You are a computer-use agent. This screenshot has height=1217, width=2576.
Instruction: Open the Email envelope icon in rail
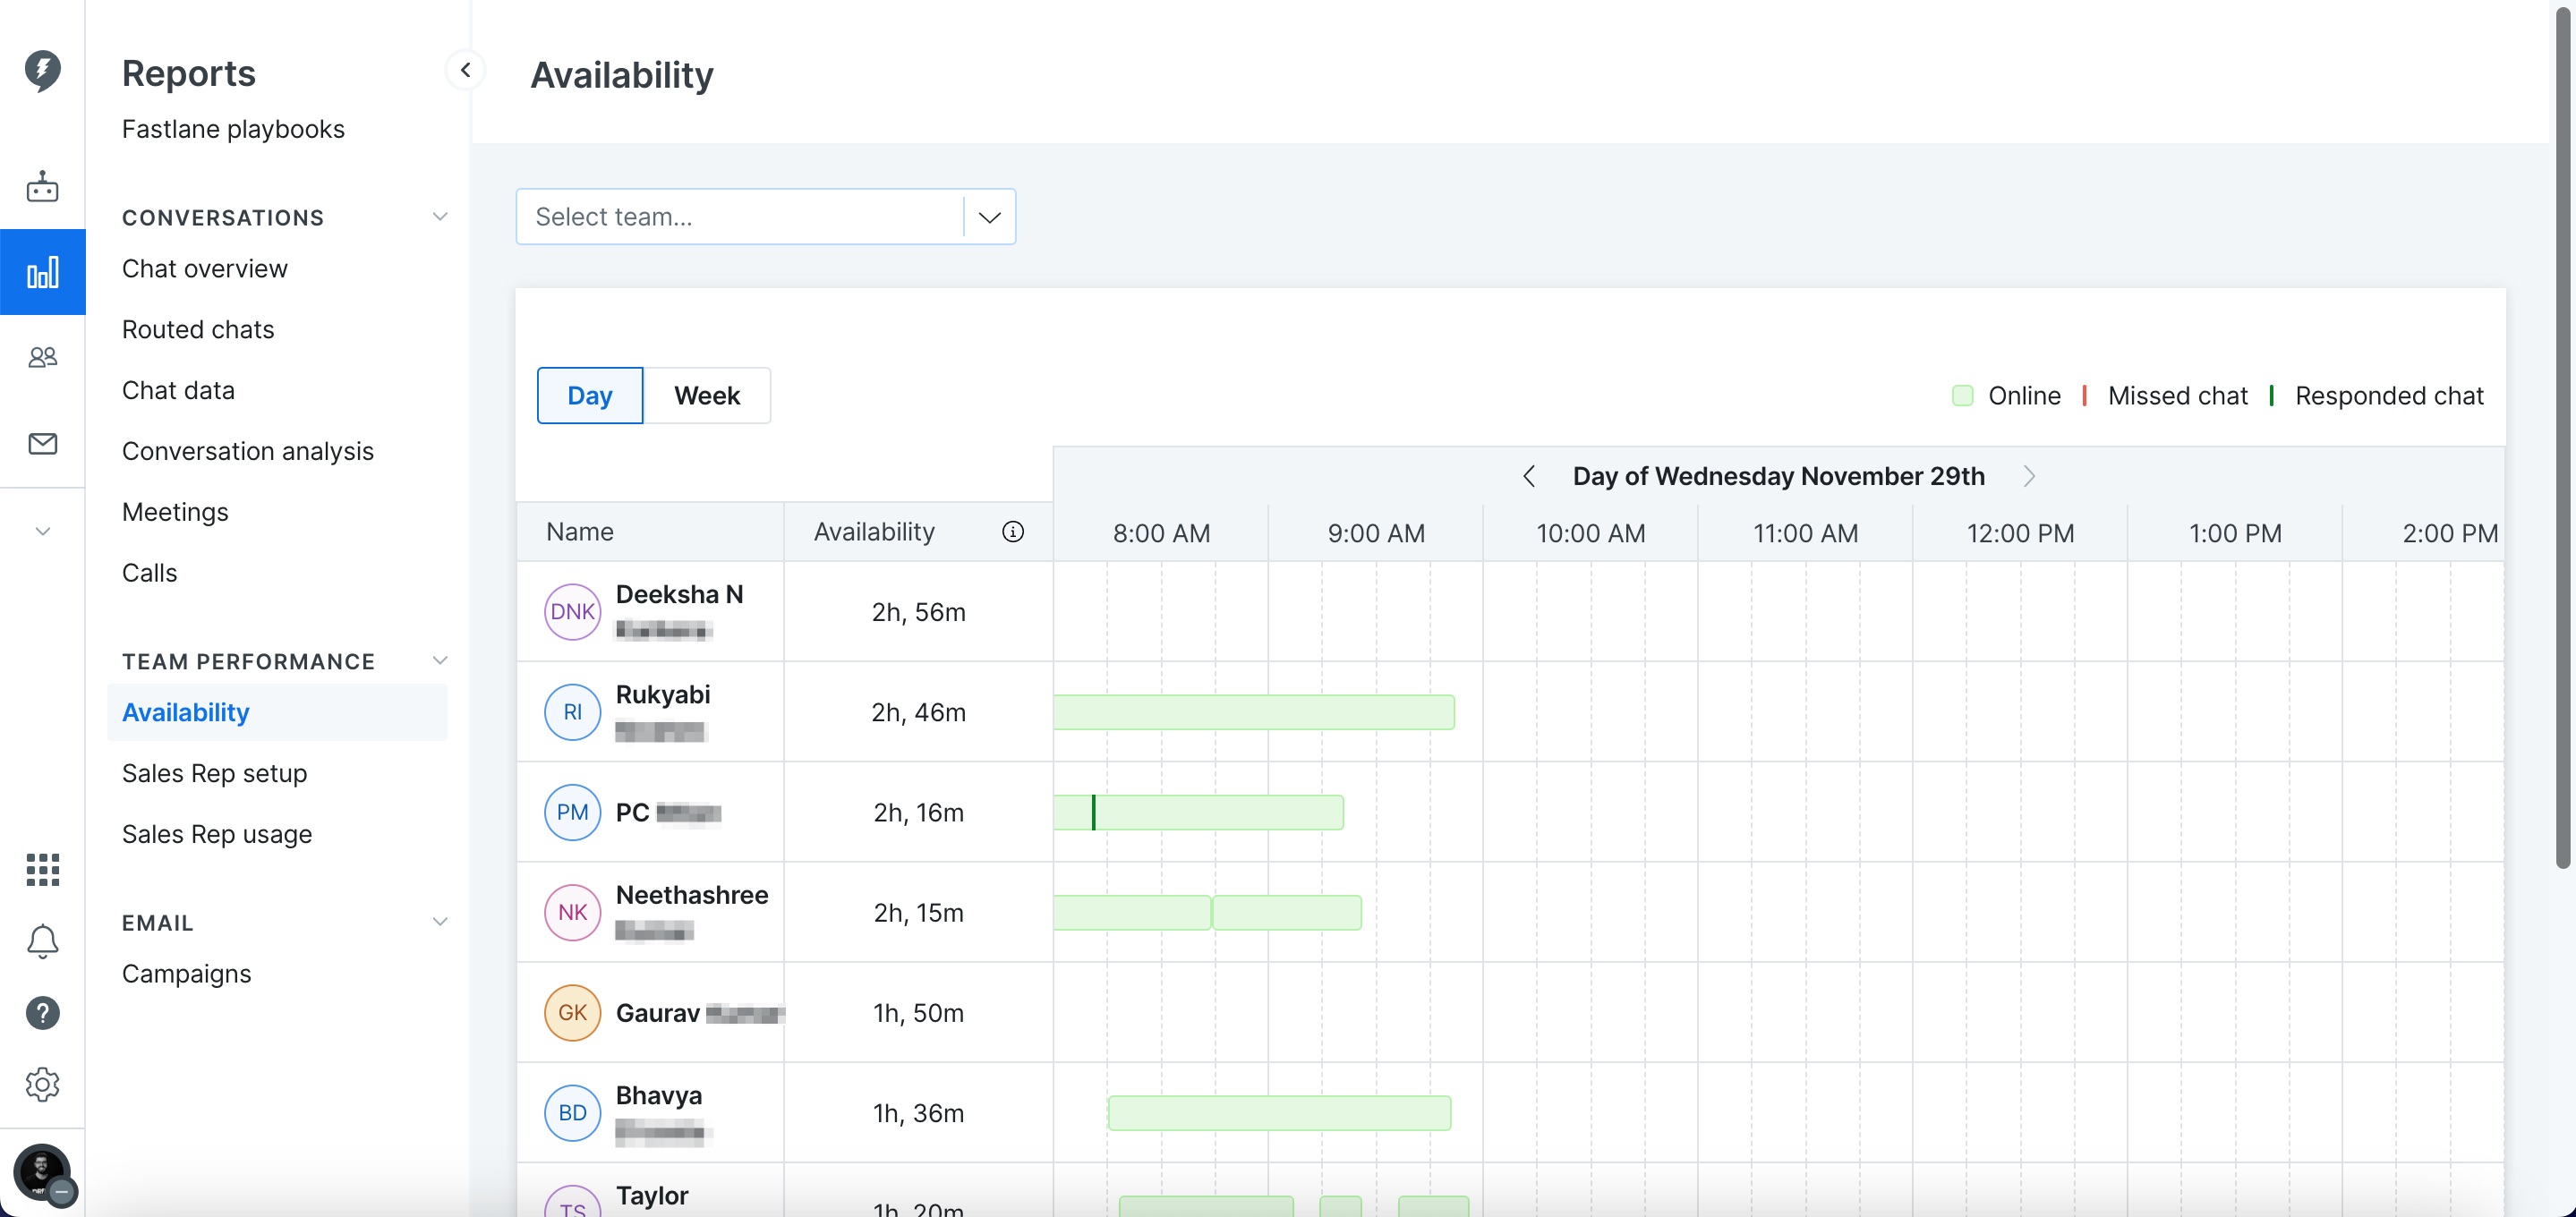[42, 443]
